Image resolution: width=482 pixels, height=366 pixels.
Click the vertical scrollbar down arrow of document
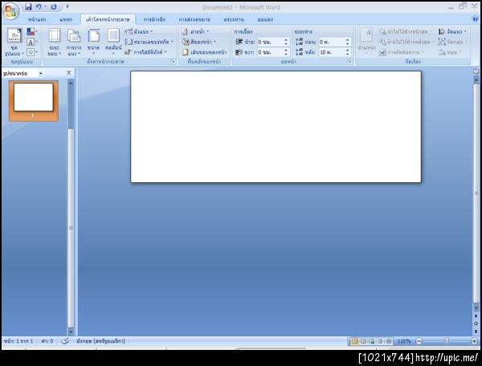click(x=476, y=308)
